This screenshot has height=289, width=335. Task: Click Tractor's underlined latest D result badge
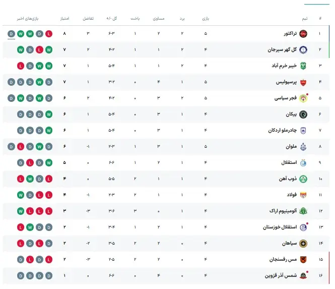11,34
